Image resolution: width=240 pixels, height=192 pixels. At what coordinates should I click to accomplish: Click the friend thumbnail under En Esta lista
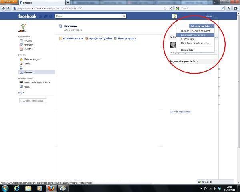point(173,45)
